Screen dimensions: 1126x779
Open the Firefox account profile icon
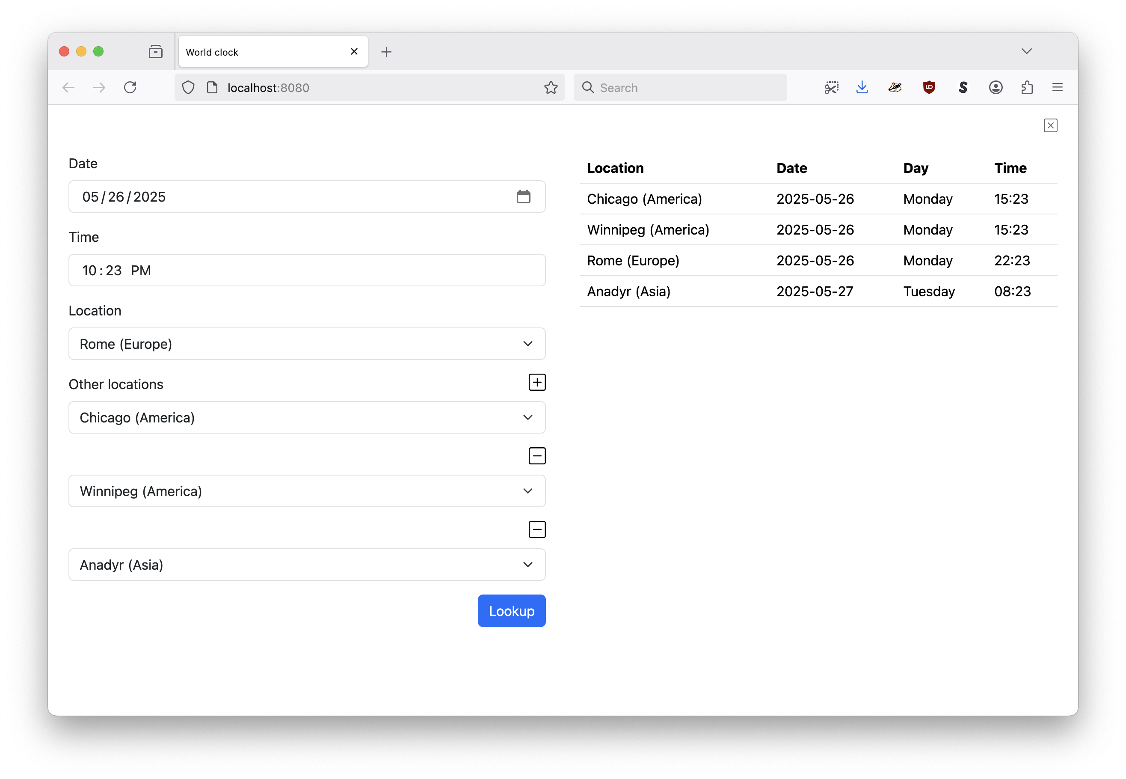[995, 88]
